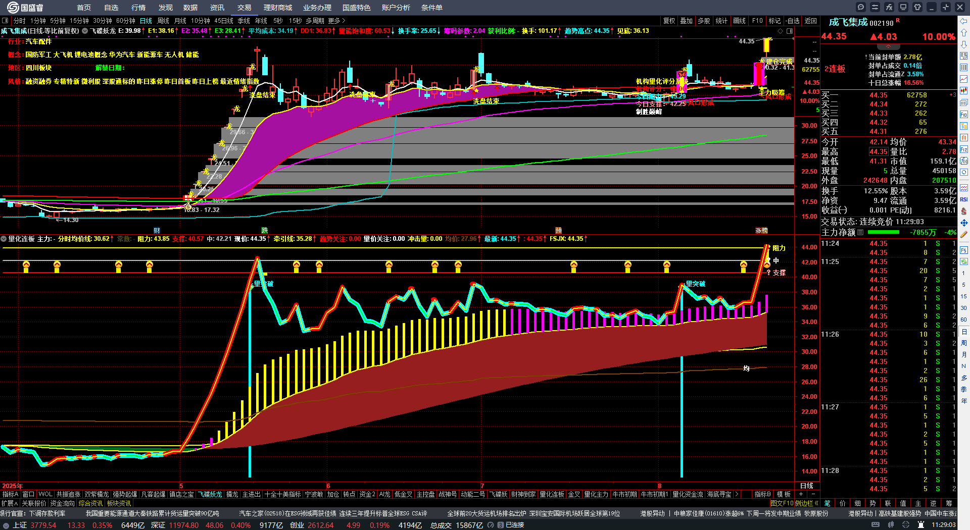Expand the 更多 periods dropdown
Viewport: 970px width, 530px height.
(336, 21)
